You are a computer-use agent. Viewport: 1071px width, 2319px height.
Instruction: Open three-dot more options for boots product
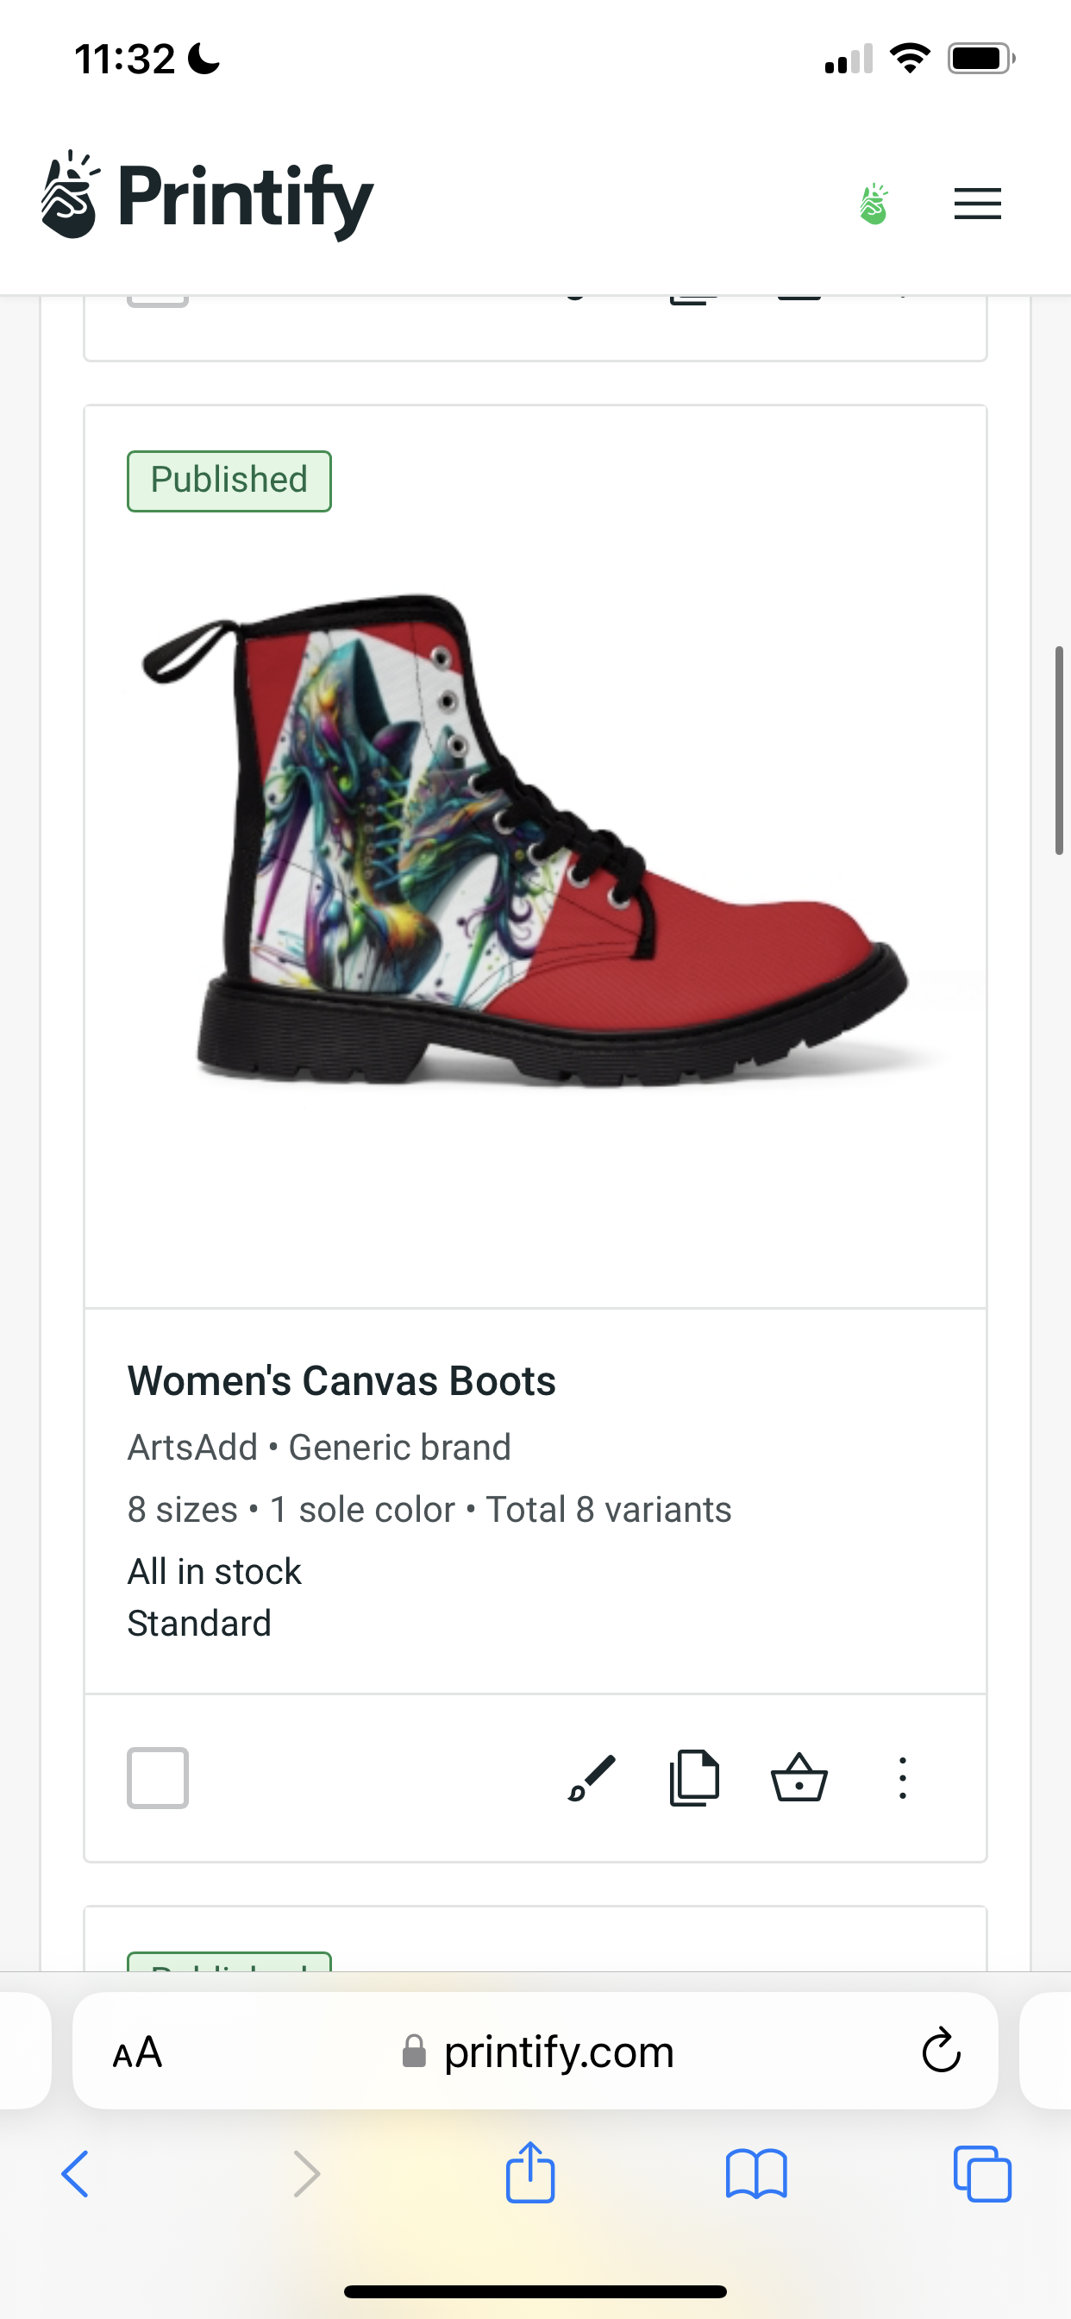903,1778
